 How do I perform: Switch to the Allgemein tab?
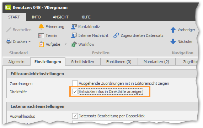[x=16, y=62]
